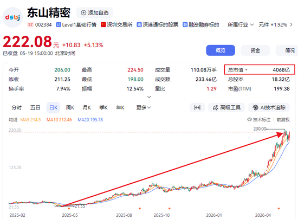Click the MA5 214.5 indicator label
Viewport: 298px width, 219px height.
pos(30,120)
